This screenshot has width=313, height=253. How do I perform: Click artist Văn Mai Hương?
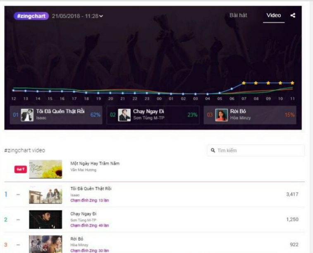[x=83, y=170]
